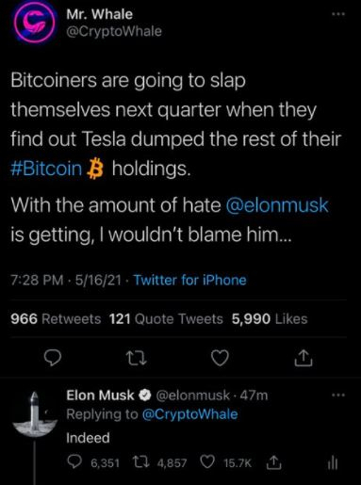
Task: Open the three-dot menu on Mr. Whale's tweet
Action: (x=338, y=14)
